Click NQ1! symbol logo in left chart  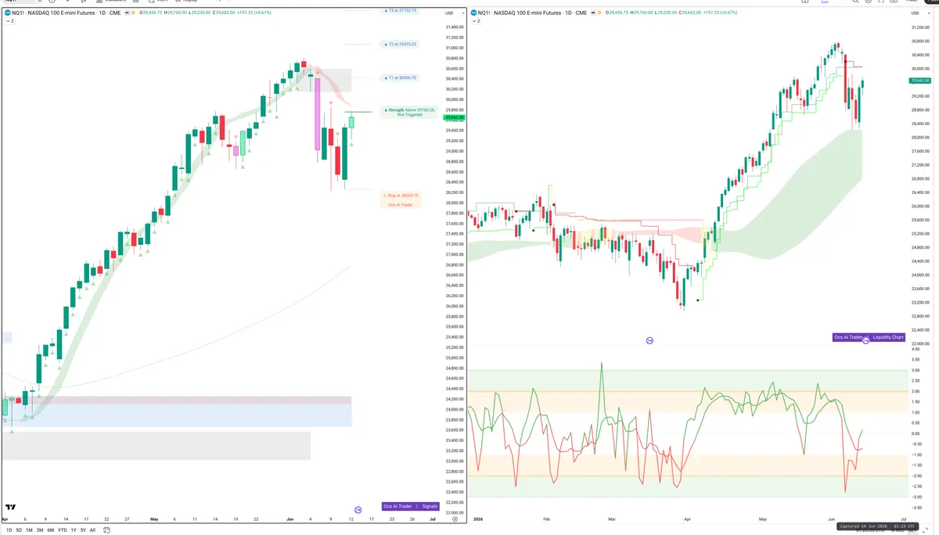[7, 13]
